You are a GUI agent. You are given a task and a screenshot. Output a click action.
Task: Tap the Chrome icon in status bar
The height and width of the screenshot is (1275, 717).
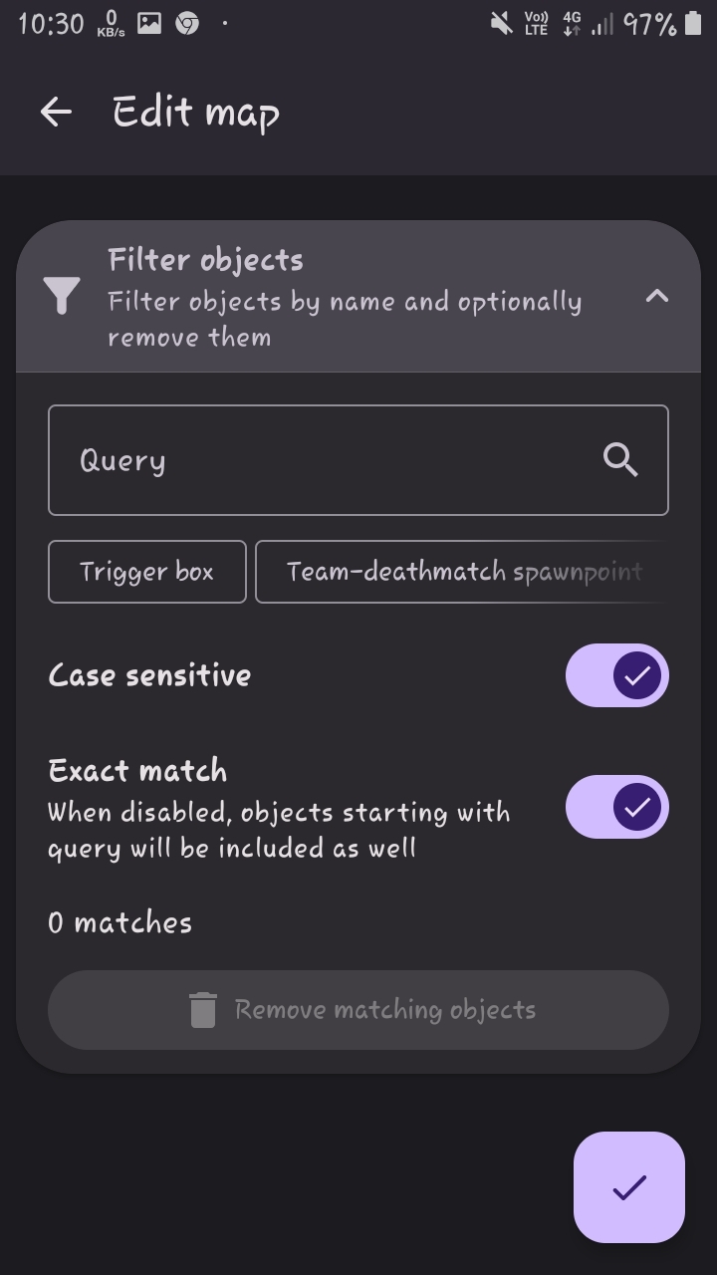tap(187, 23)
